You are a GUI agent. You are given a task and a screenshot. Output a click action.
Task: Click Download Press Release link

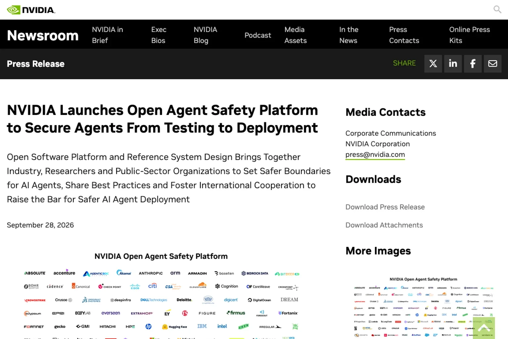point(385,207)
